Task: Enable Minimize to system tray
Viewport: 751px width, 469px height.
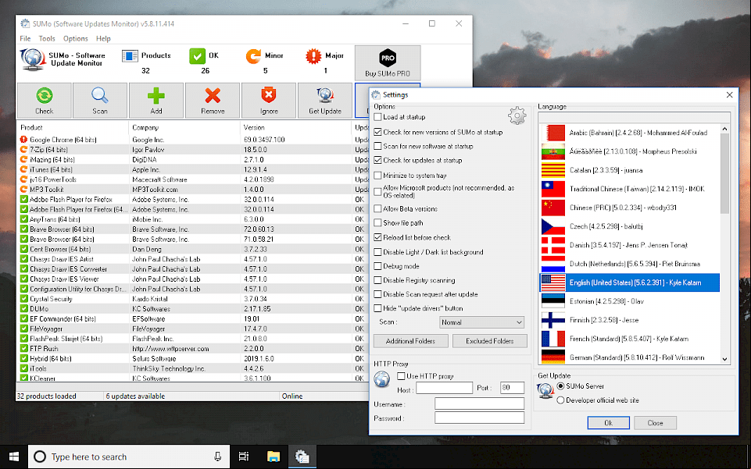Action: click(378, 176)
